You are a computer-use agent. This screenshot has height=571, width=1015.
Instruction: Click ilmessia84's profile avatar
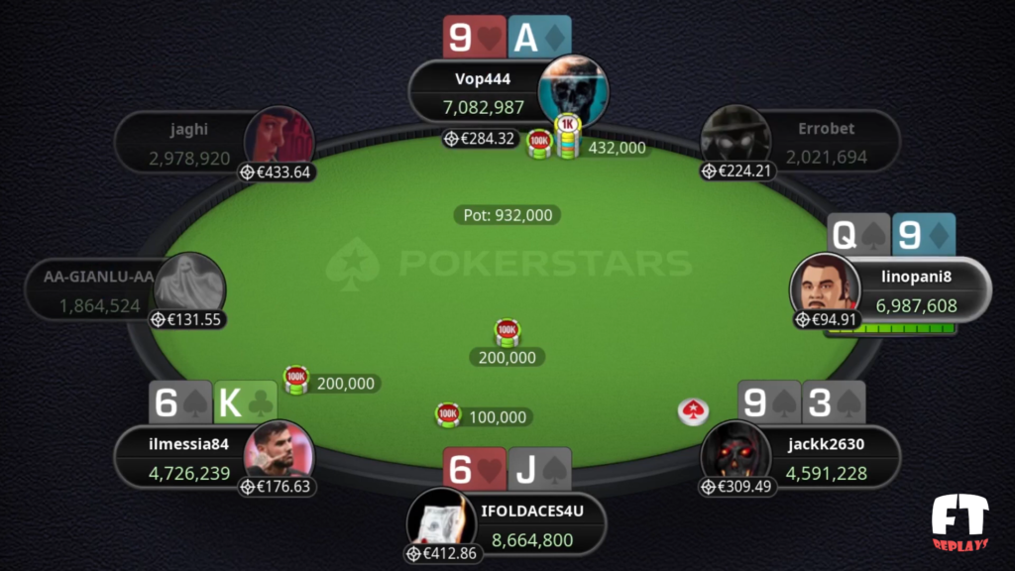[279, 455]
